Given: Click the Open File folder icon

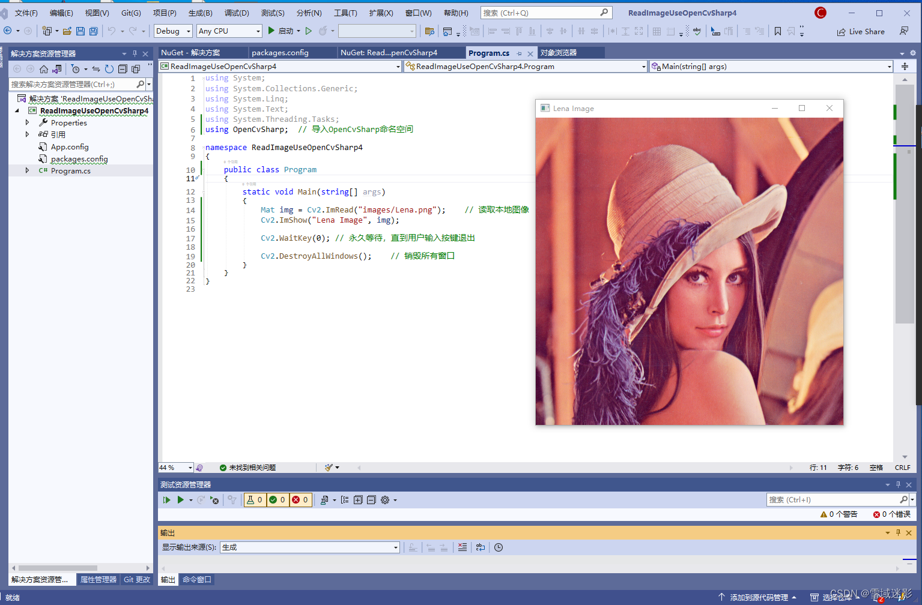Looking at the screenshot, I should click(67, 31).
